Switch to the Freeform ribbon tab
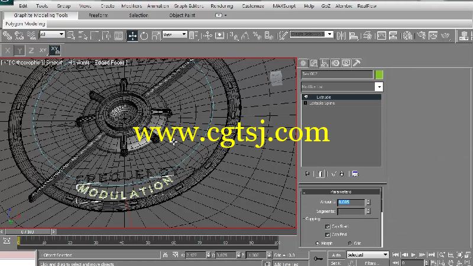 click(98, 15)
